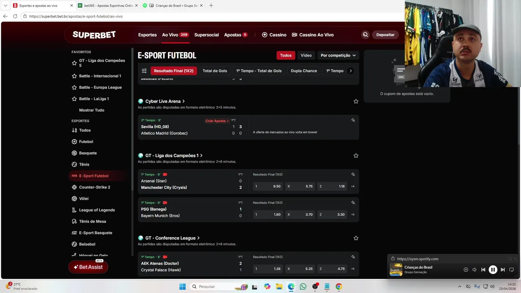Open Supersocial page

coord(206,35)
